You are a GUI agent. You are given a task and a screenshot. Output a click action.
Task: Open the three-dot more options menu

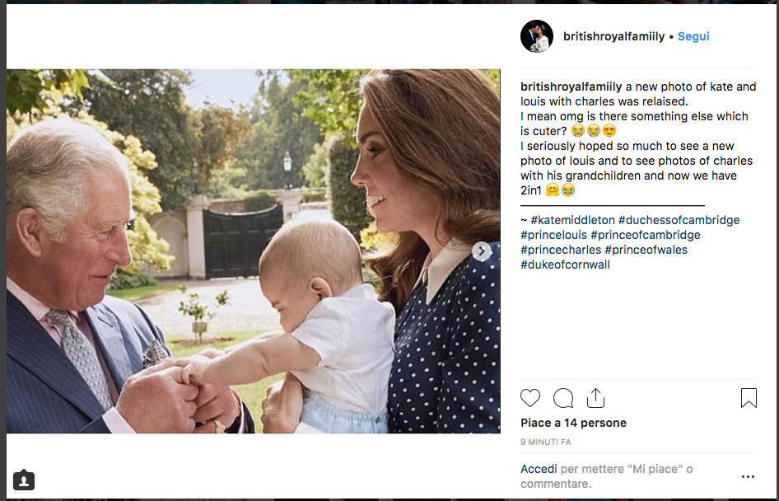tap(748, 476)
